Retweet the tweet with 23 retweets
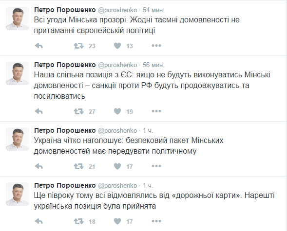This screenshot has width=287, height=231. click(79, 46)
